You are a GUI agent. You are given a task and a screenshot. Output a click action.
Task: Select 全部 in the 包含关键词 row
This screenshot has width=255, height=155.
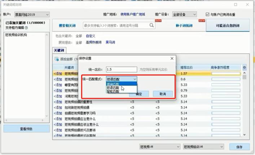tap(79, 36)
